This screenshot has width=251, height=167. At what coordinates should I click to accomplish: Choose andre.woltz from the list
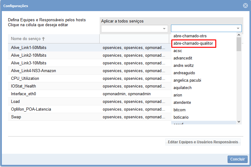tap(183, 66)
